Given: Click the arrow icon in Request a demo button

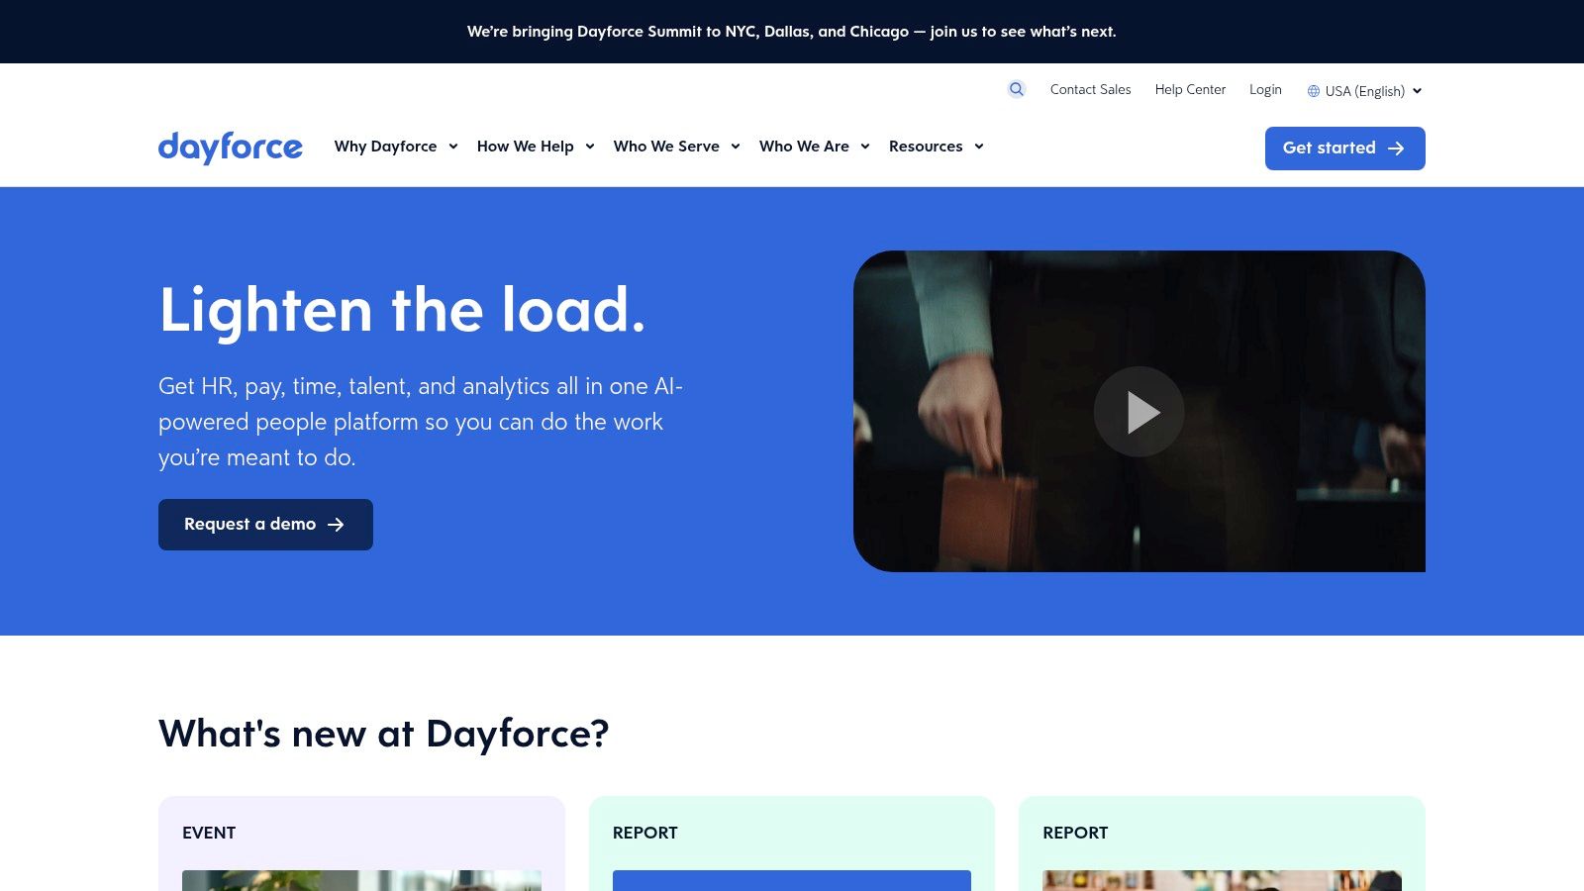Looking at the screenshot, I should (x=337, y=525).
